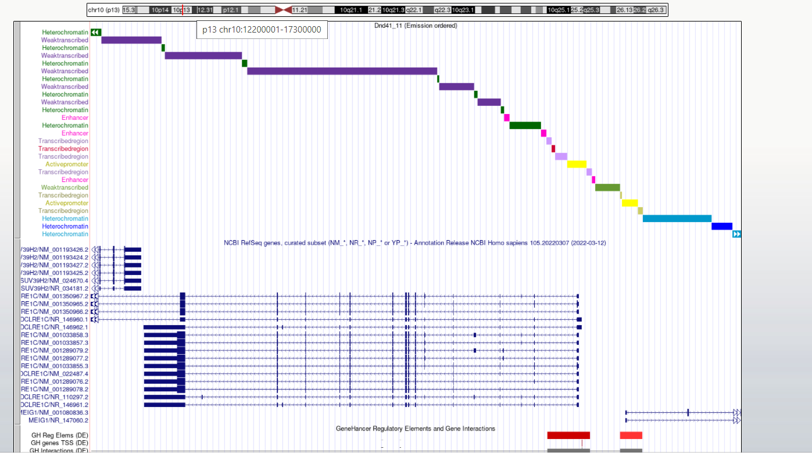812x453 pixels.
Task: Click the red centromere marker in chromosome ideogram
Action: point(283,10)
